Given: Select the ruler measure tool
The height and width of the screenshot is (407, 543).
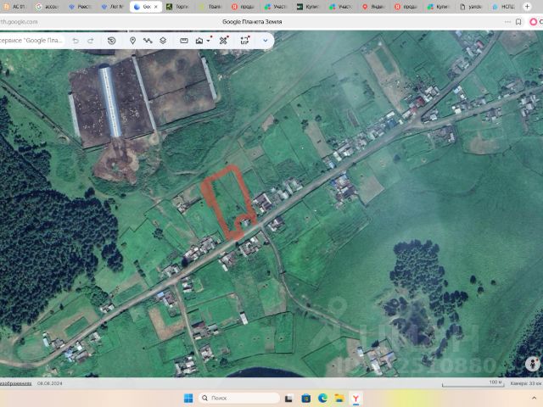Looking at the screenshot, I should pyautogui.click(x=184, y=41).
